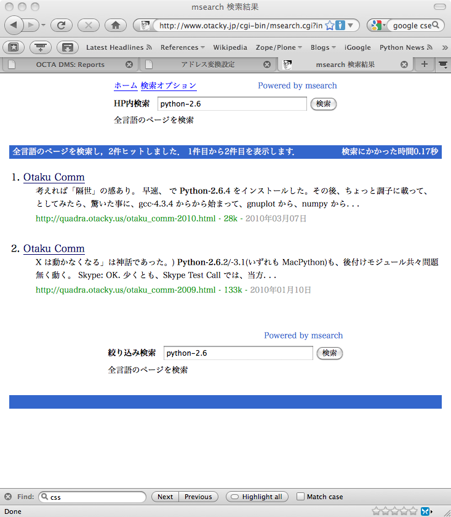The width and height of the screenshot is (451, 517).
Task: Open the Python News feed bookmark
Action: 406,47
